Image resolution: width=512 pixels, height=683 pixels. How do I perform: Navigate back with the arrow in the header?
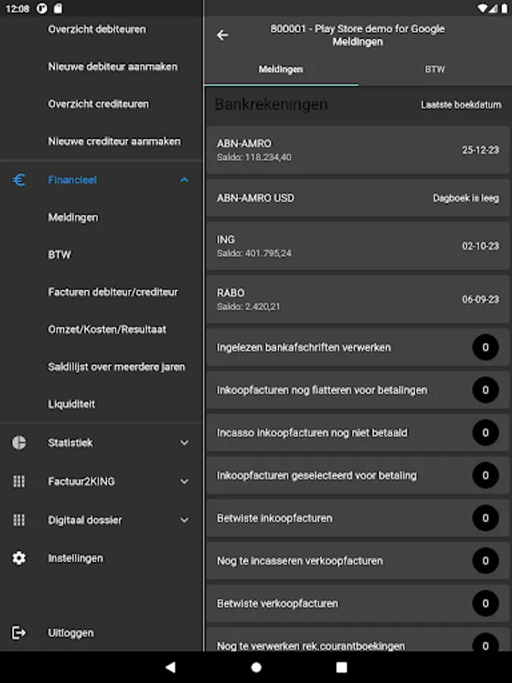pyautogui.click(x=222, y=35)
